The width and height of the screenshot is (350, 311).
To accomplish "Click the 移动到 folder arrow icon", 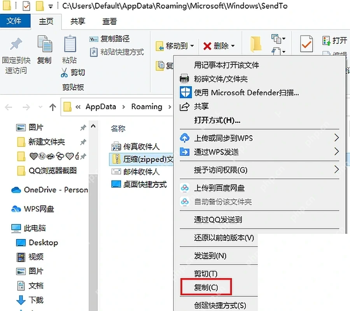I will [159, 46].
